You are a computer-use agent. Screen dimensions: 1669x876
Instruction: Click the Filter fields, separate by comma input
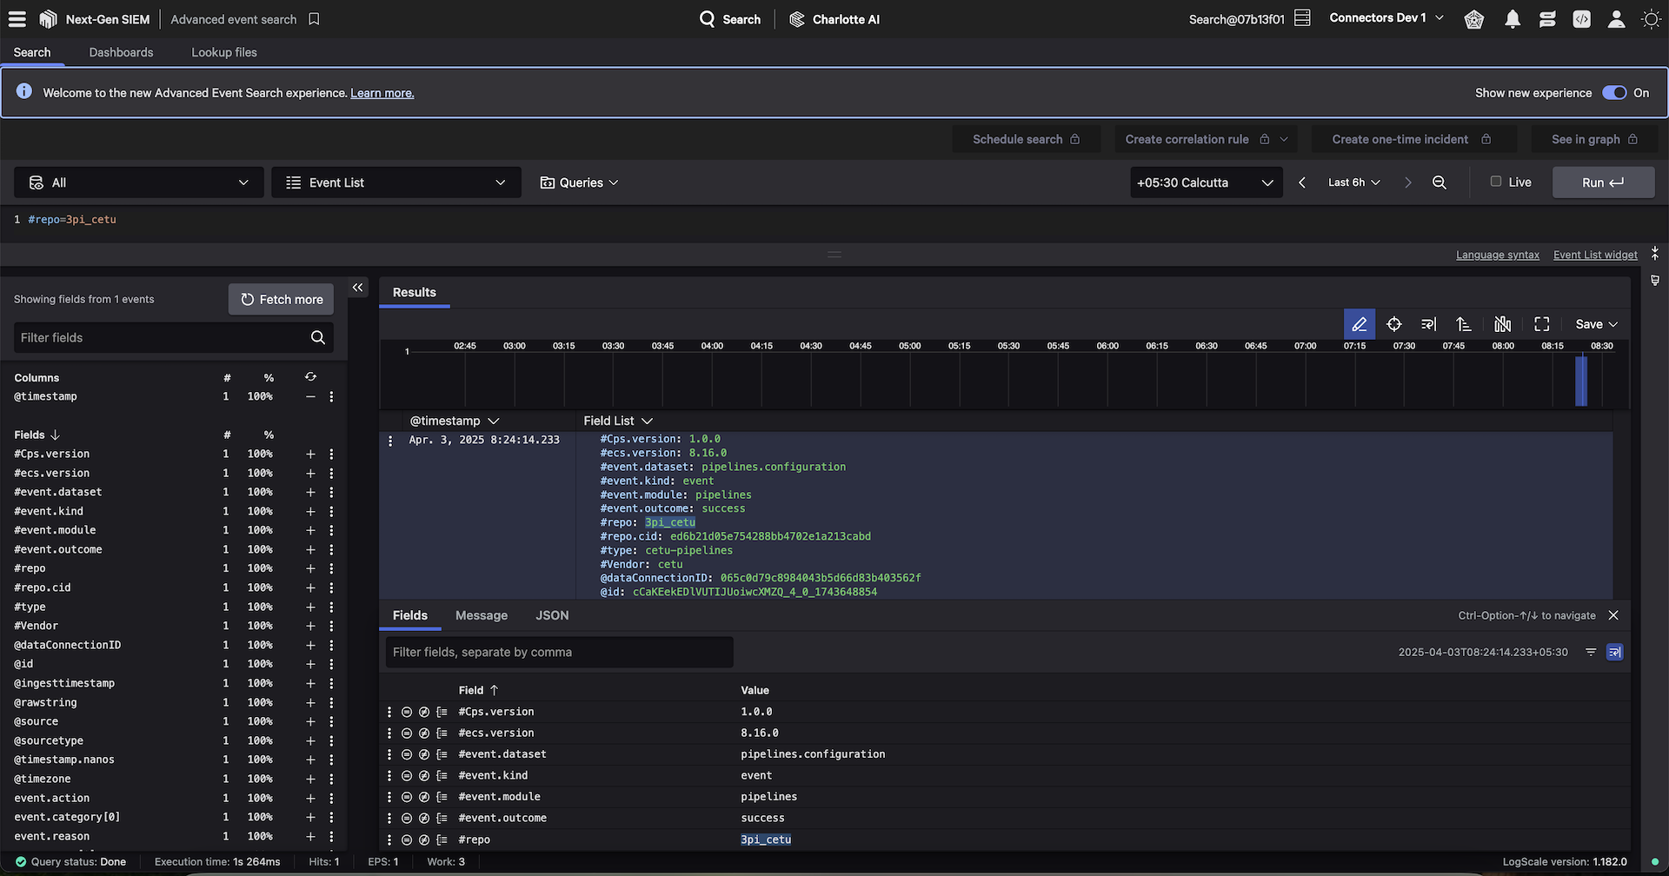(559, 652)
